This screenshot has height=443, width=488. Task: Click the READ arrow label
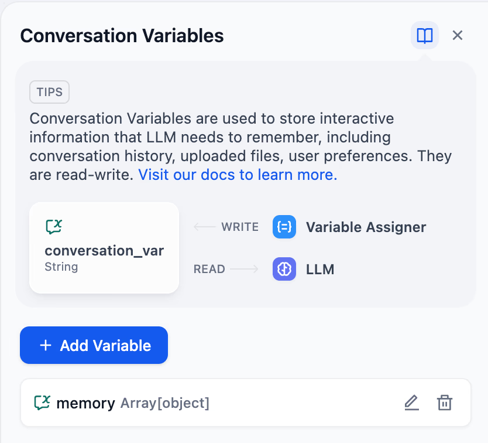click(x=209, y=270)
